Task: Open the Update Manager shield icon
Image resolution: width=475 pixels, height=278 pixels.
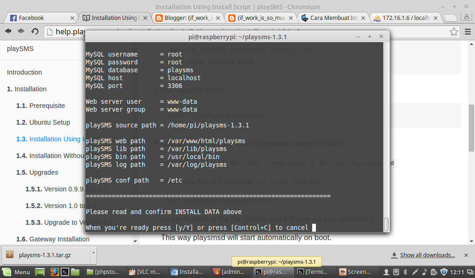Action: tap(443, 272)
